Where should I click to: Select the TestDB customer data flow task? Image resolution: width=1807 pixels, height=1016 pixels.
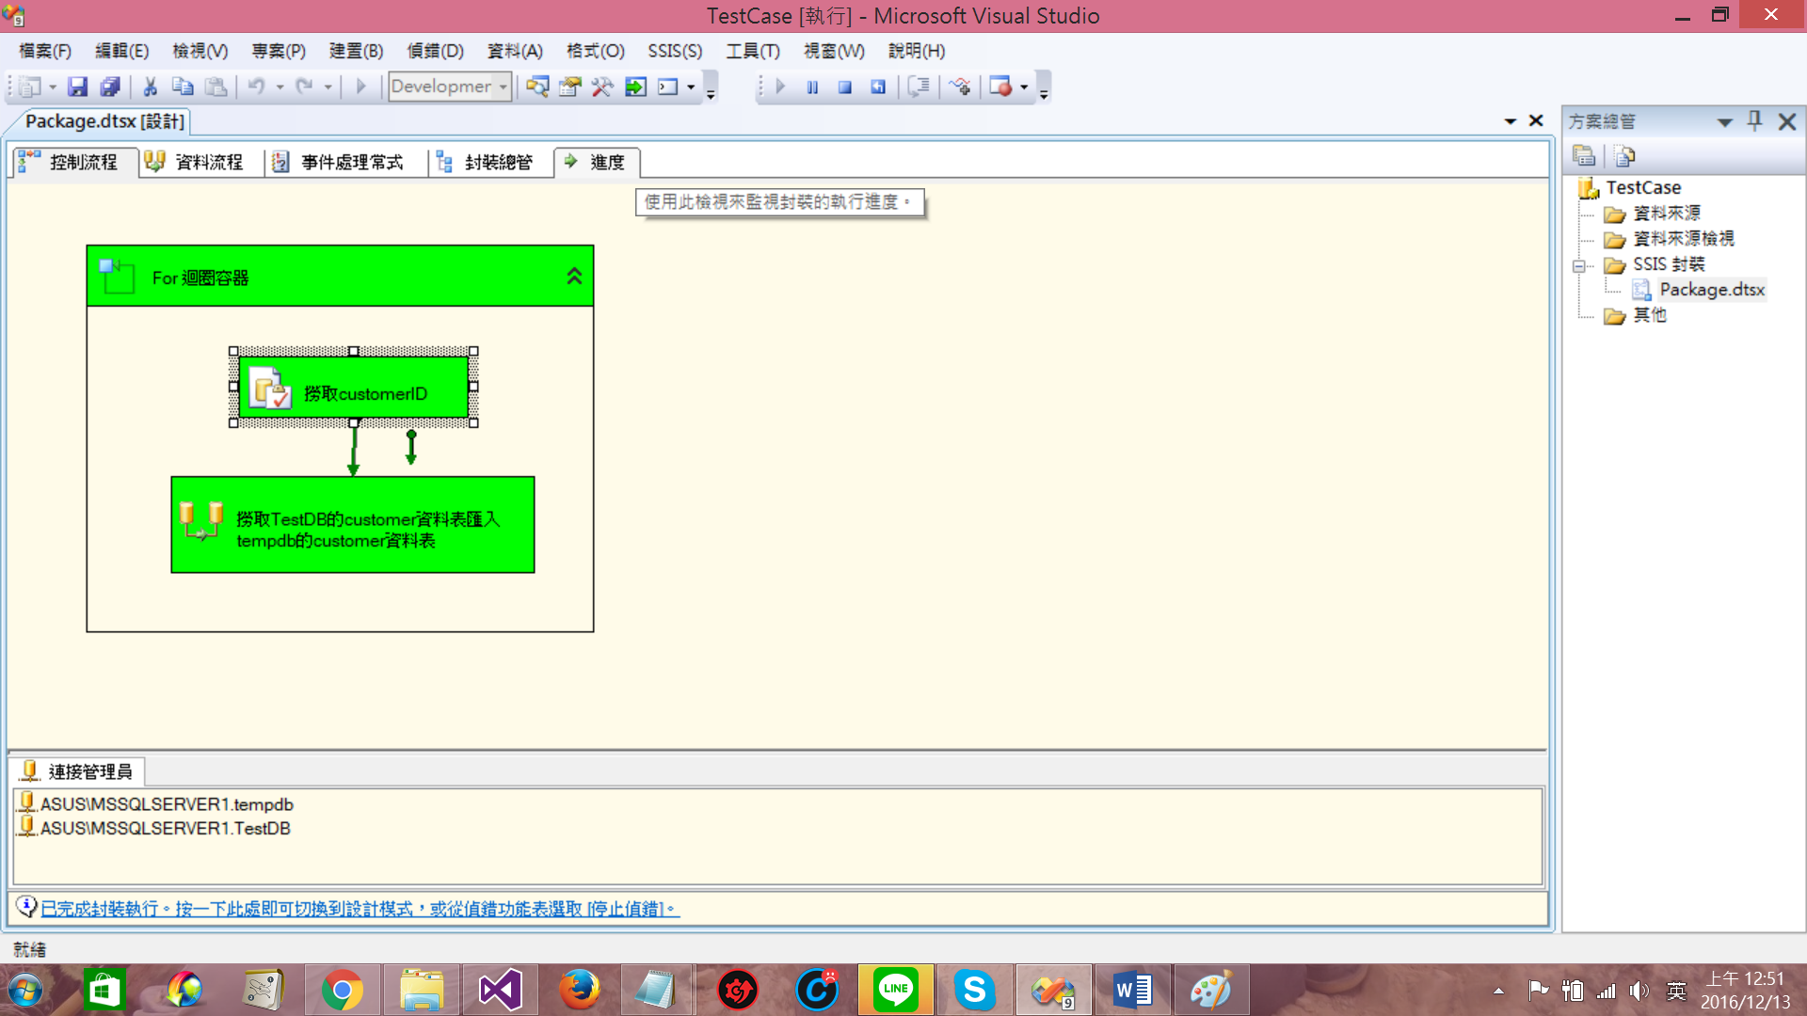[353, 525]
